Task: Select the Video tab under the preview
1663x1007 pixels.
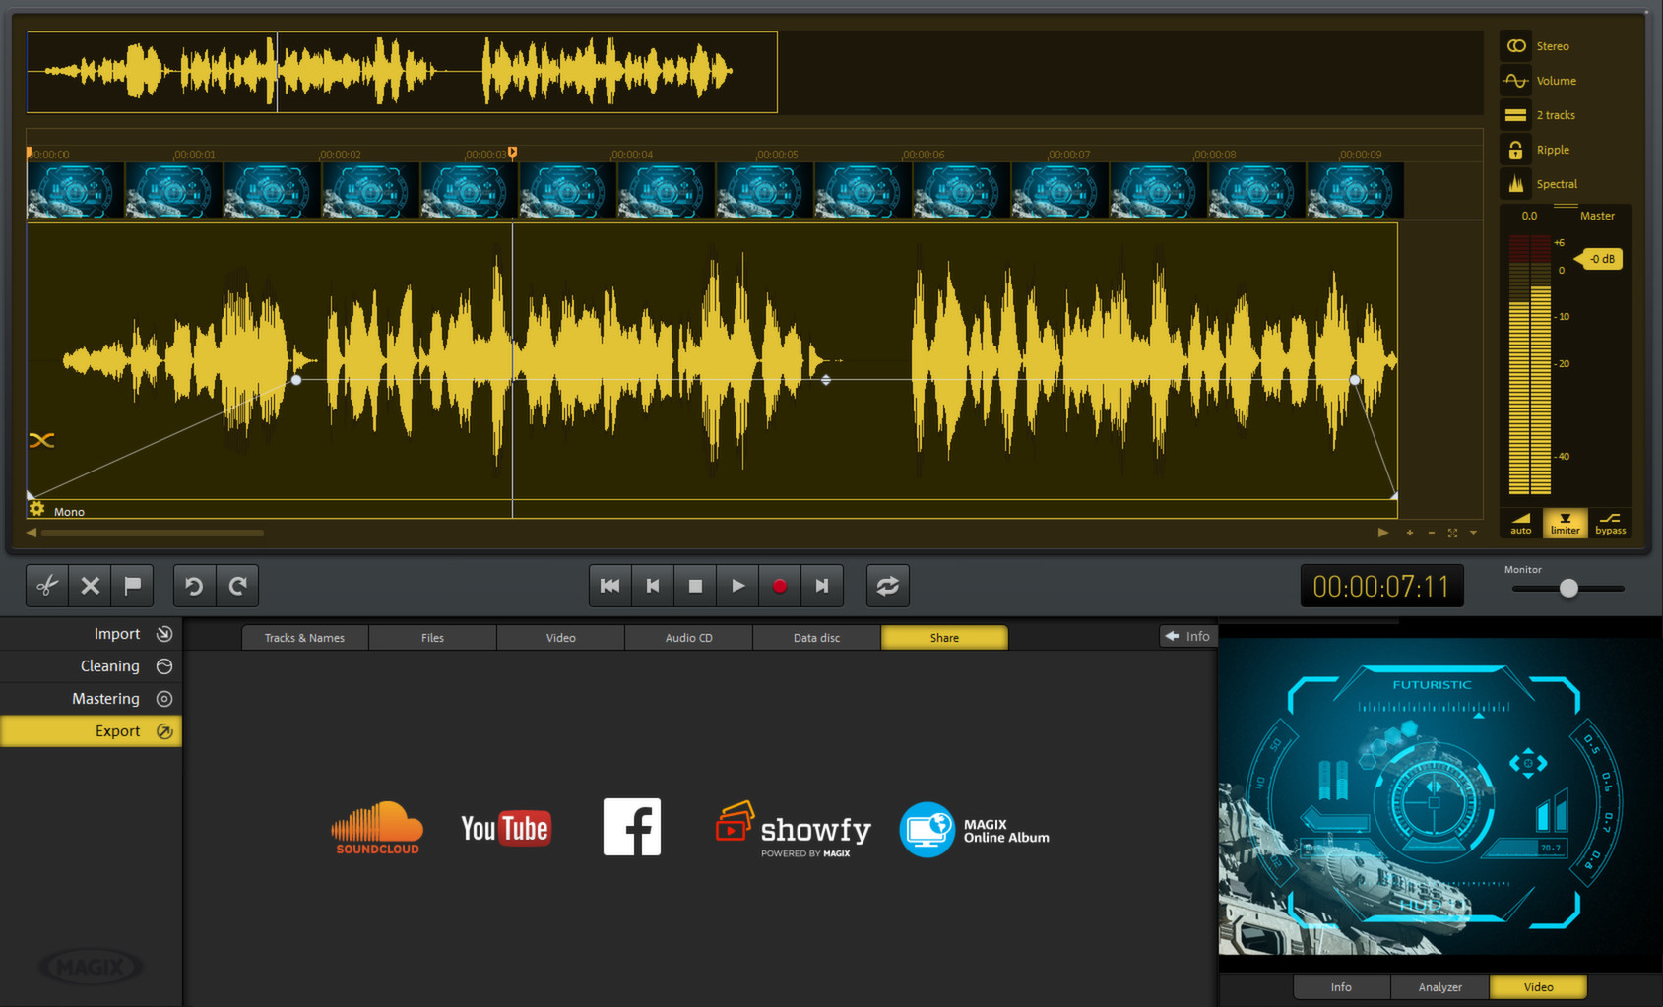Action: click(x=1538, y=987)
